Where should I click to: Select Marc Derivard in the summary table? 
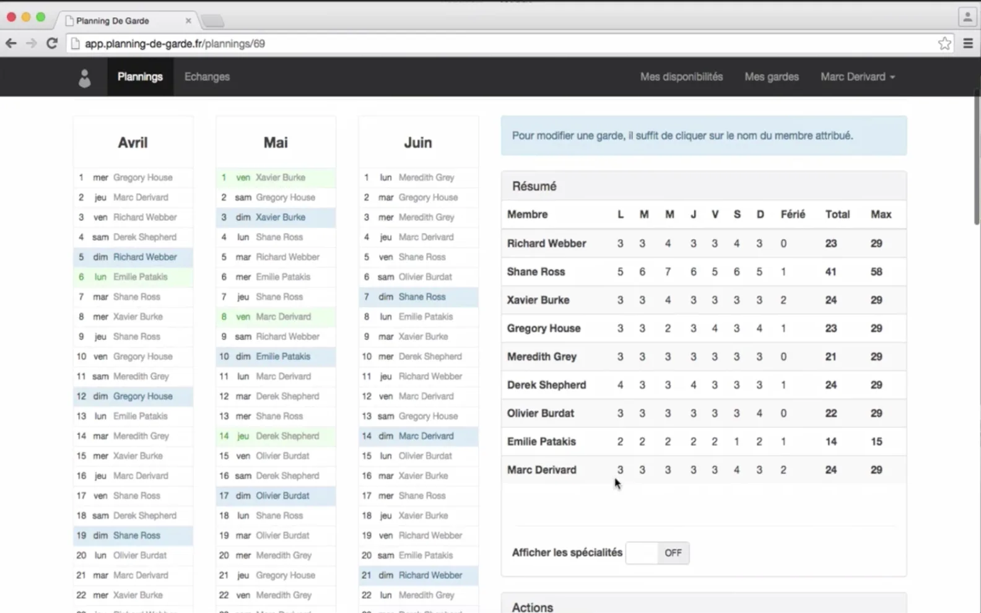tap(542, 470)
